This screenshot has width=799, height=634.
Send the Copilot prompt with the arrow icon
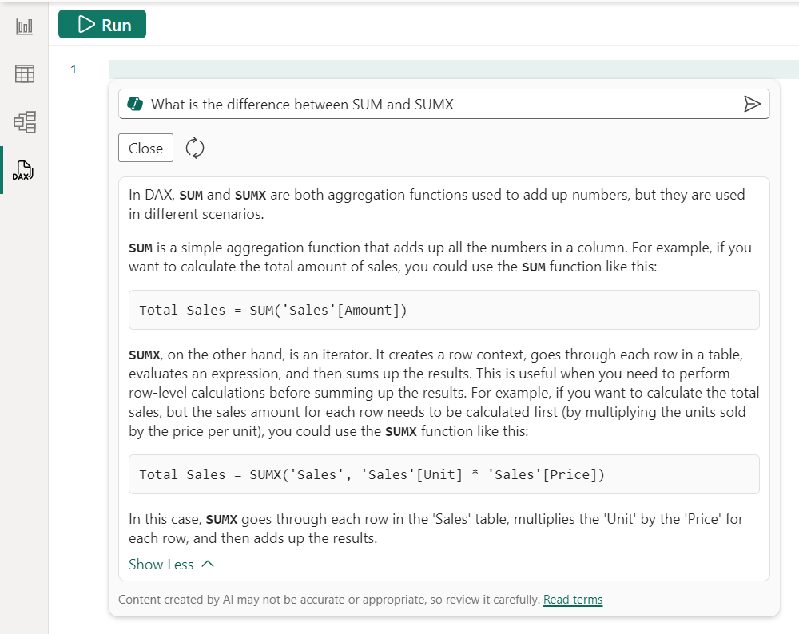point(752,104)
